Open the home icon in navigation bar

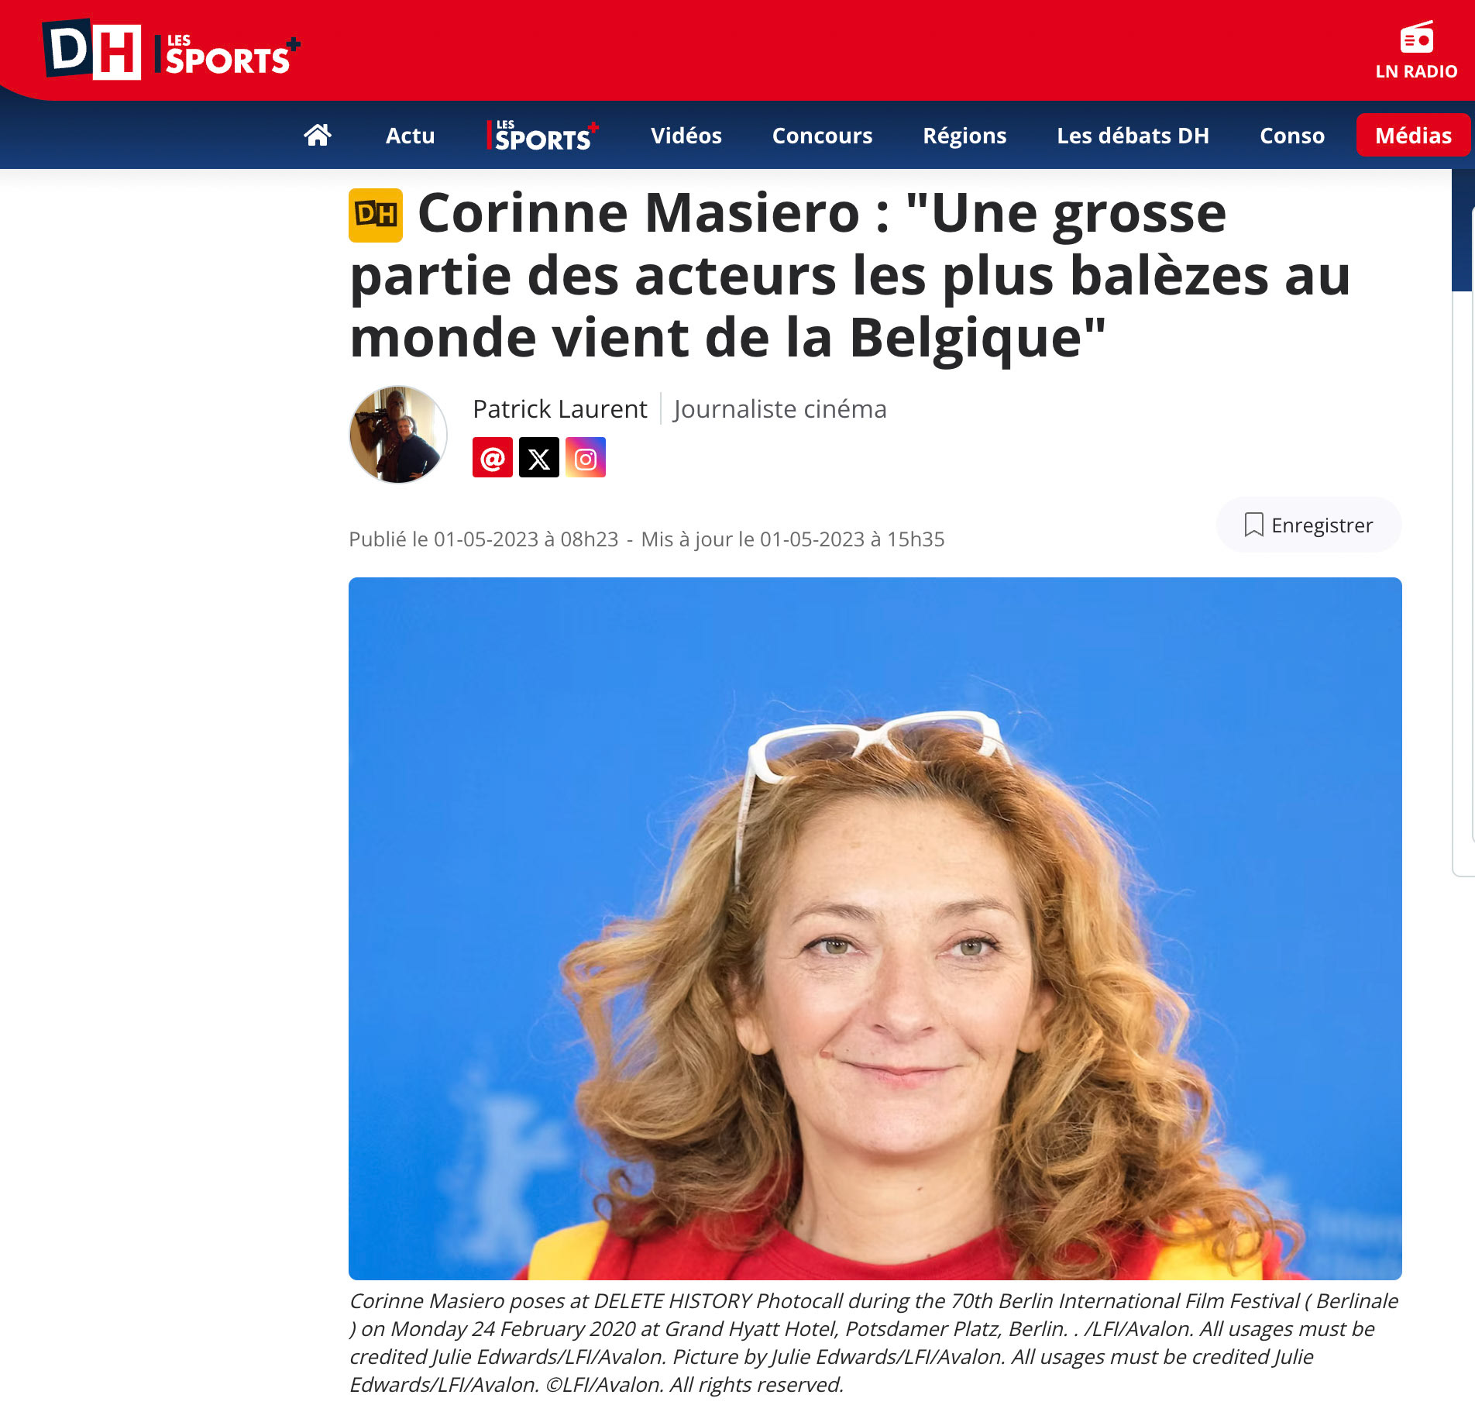coord(318,135)
